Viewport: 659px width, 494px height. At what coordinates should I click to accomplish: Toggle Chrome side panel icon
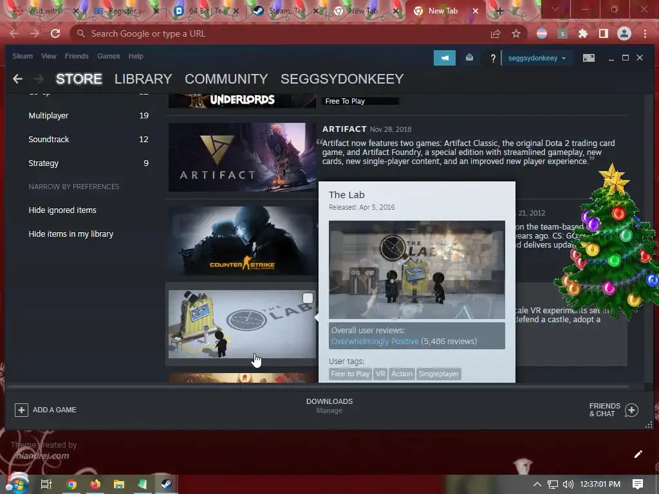tap(603, 33)
